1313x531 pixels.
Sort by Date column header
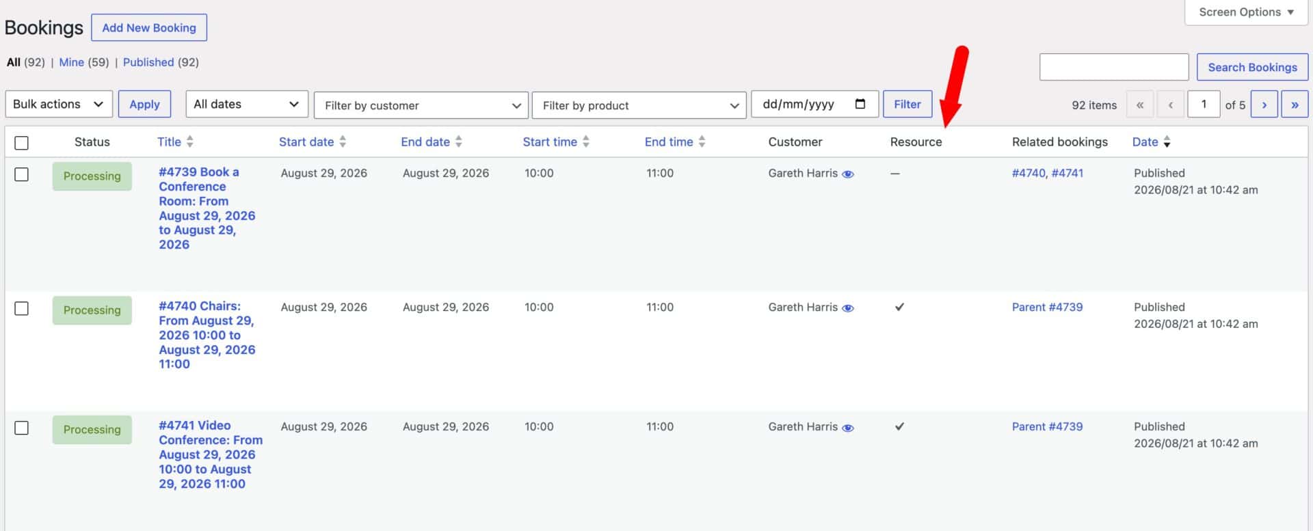[1145, 141]
